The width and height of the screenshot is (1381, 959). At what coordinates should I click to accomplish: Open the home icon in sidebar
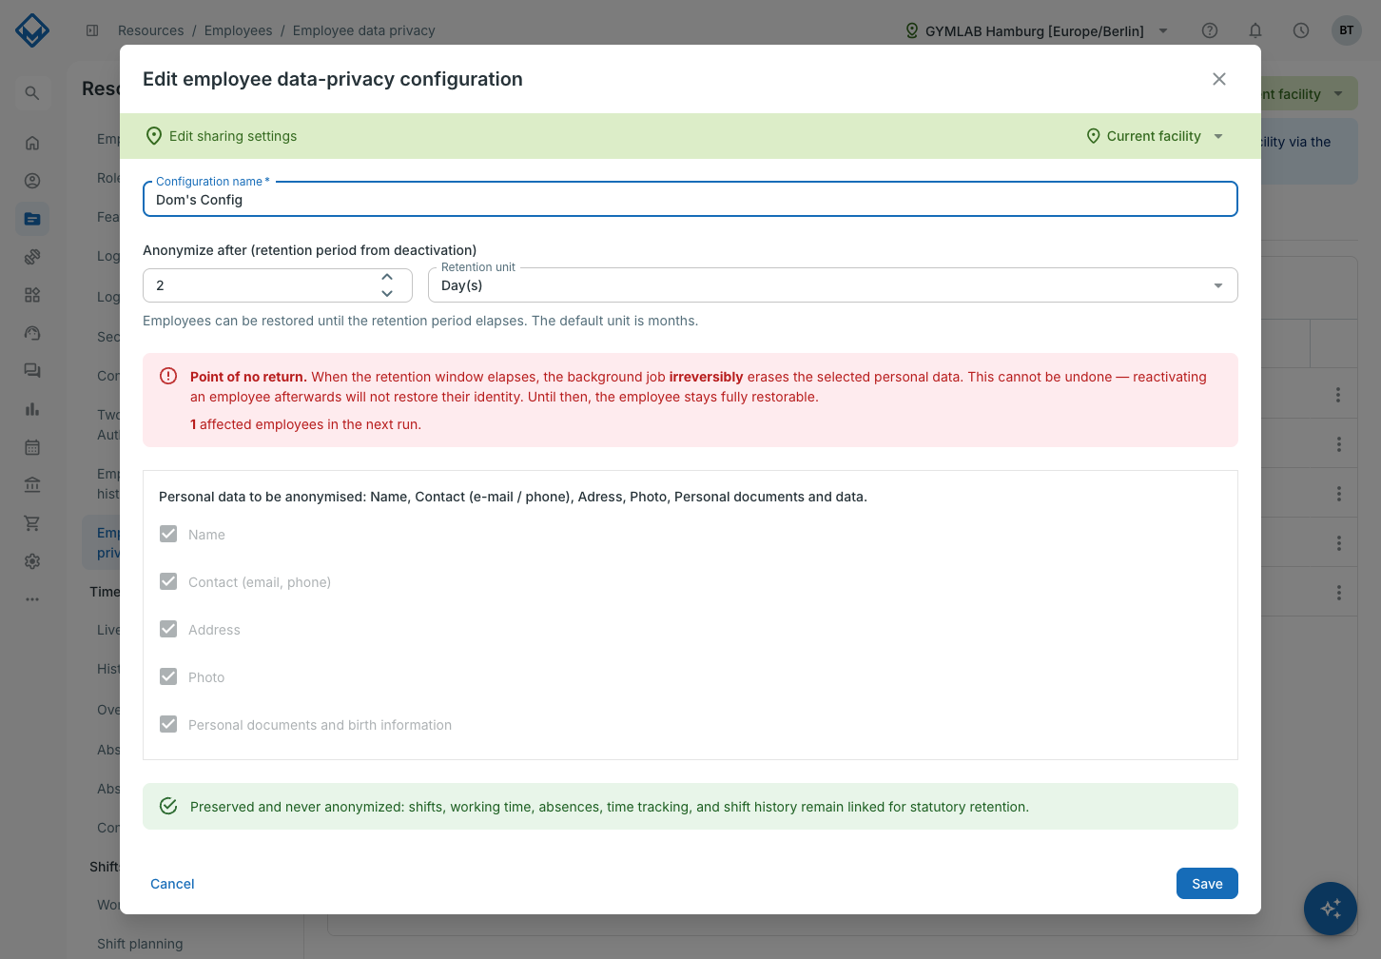click(32, 143)
